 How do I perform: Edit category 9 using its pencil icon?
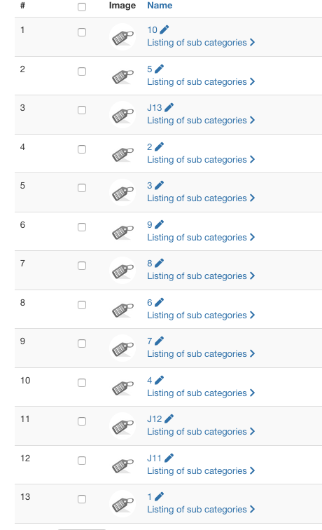(x=159, y=224)
